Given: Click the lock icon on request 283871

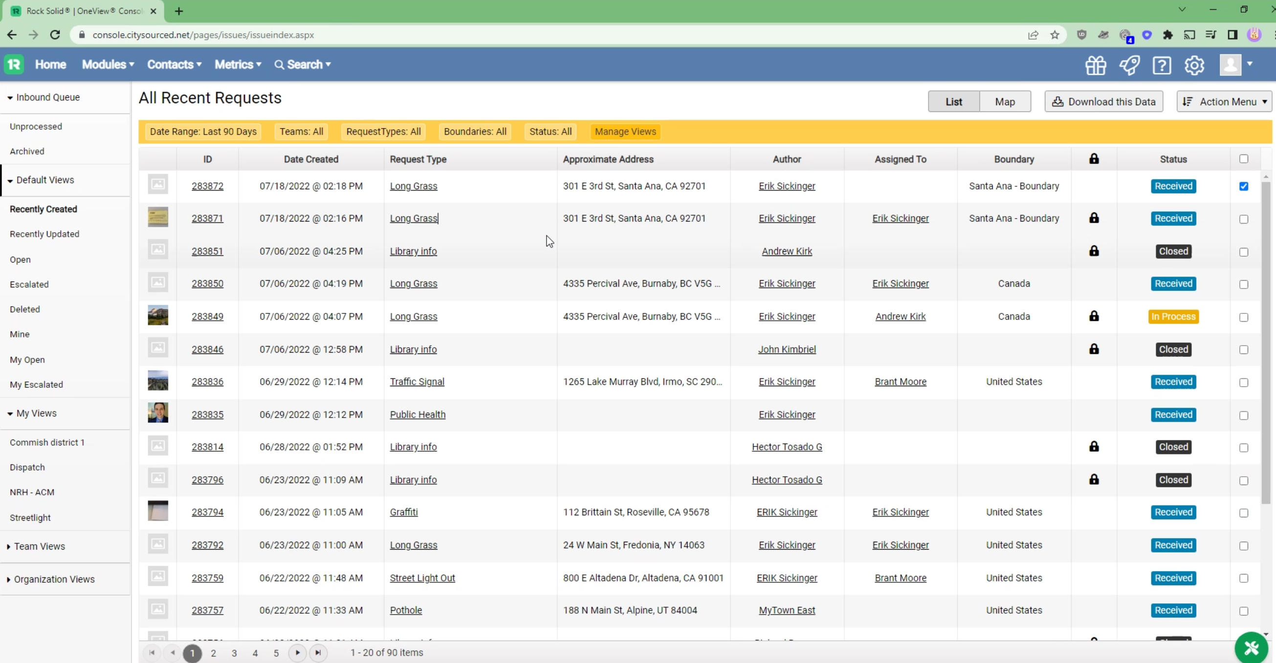Looking at the screenshot, I should 1094,218.
